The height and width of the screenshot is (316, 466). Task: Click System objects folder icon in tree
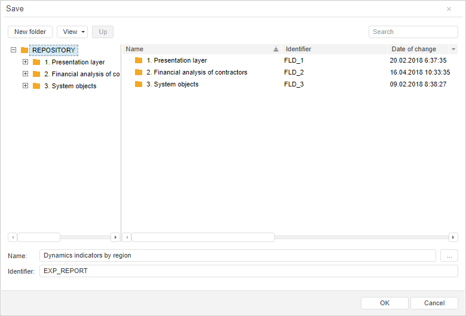[36, 86]
